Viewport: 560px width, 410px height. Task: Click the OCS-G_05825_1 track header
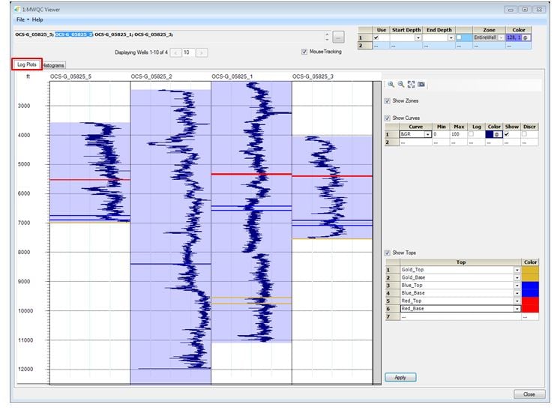click(x=232, y=76)
